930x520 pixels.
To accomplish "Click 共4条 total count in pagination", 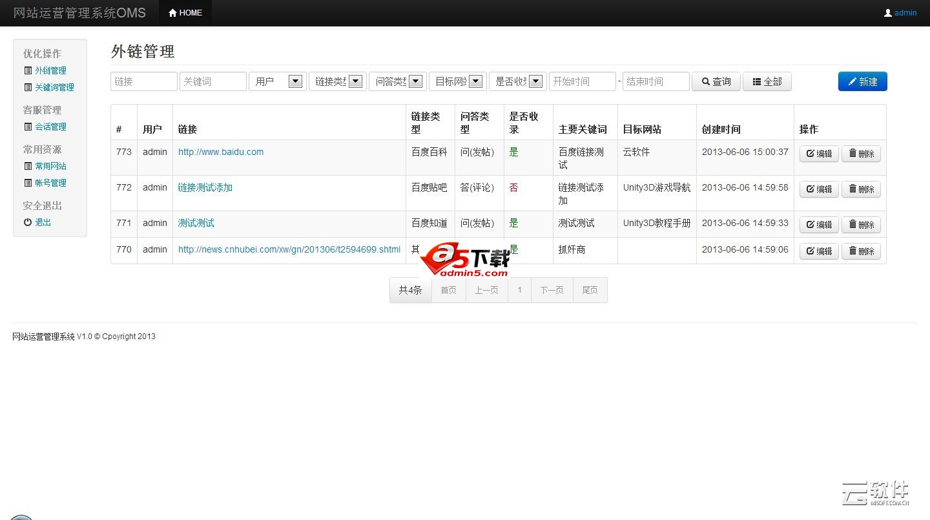I will 410,290.
